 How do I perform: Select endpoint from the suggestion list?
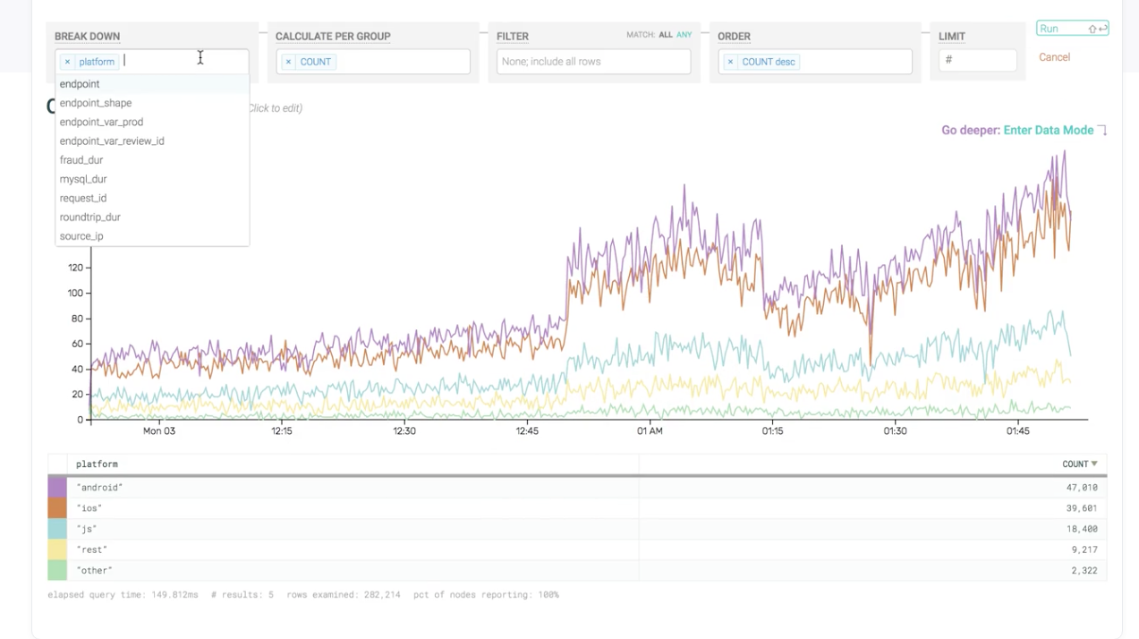152,84
